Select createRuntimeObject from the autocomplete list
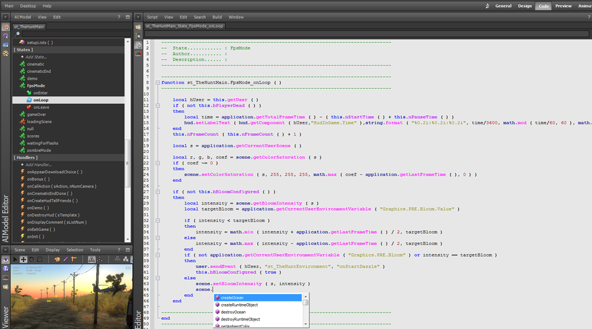This screenshot has height=329, width=592. tap(239, 305)
